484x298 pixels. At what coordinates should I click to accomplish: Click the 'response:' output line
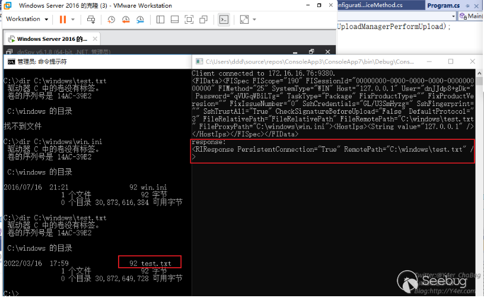coord(209,142)
